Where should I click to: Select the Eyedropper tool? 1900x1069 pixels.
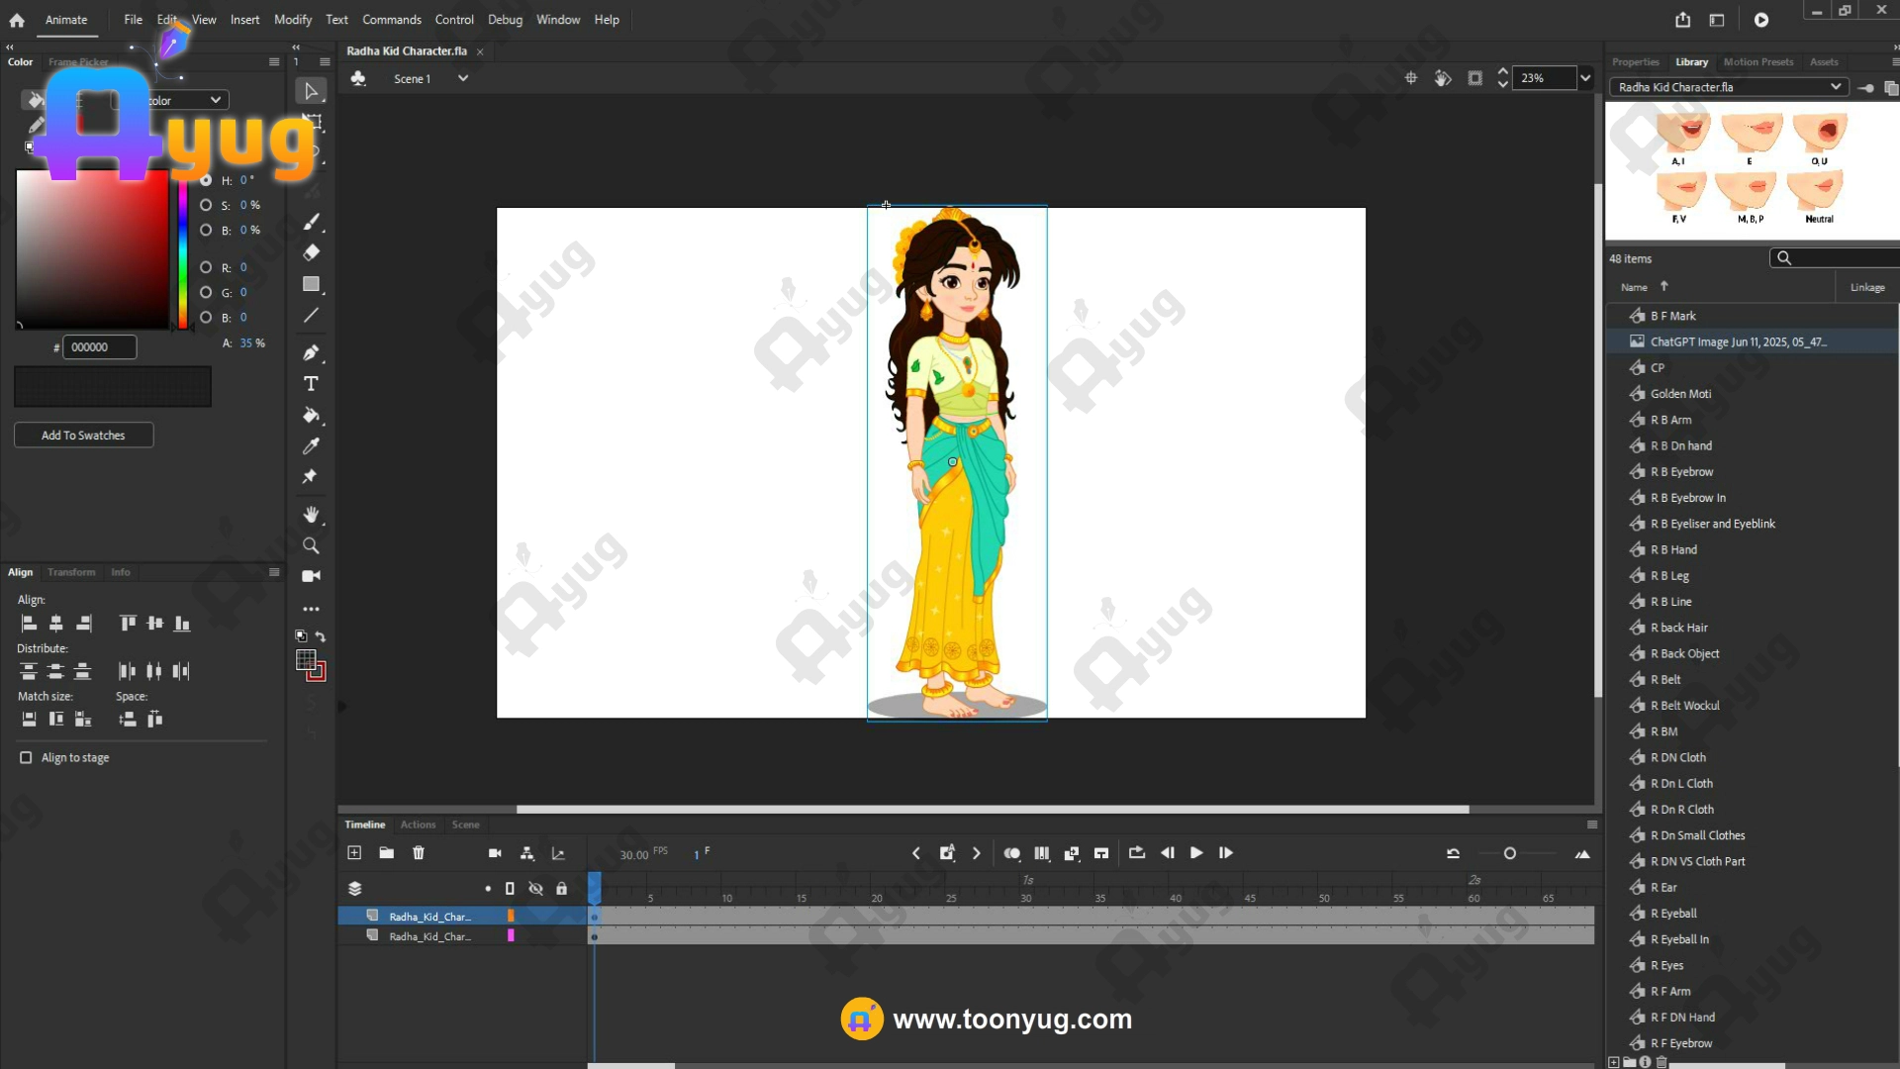[311, 446]
